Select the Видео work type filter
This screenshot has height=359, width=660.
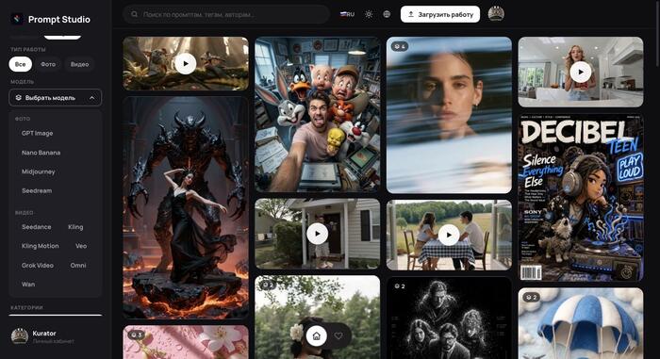coord(79,64)
